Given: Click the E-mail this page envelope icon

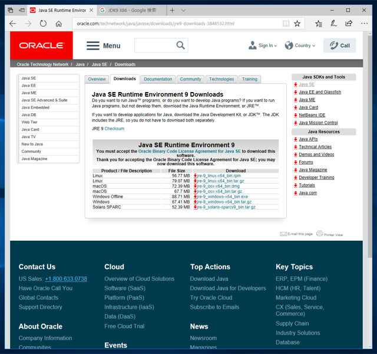Looking at the screenshot, I should tap(283, 234).
